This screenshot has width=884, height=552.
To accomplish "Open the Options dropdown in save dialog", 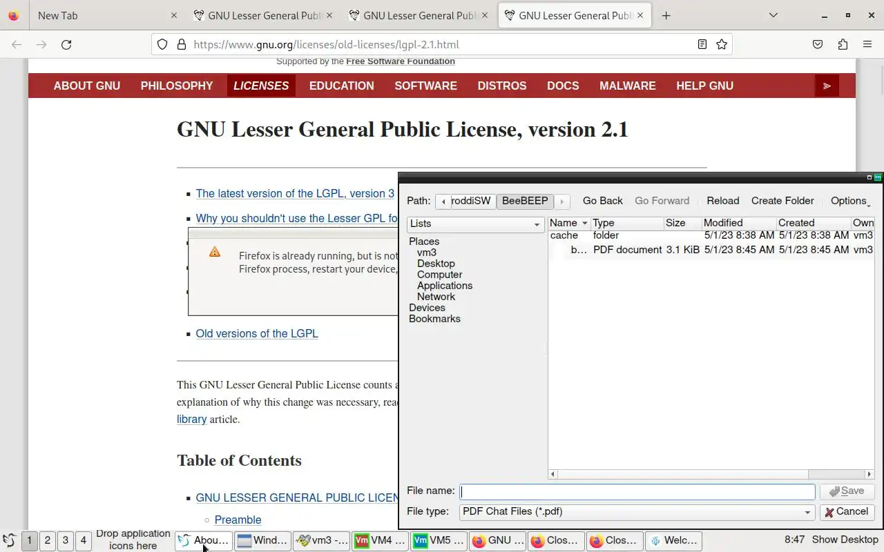I will [851, 201].
